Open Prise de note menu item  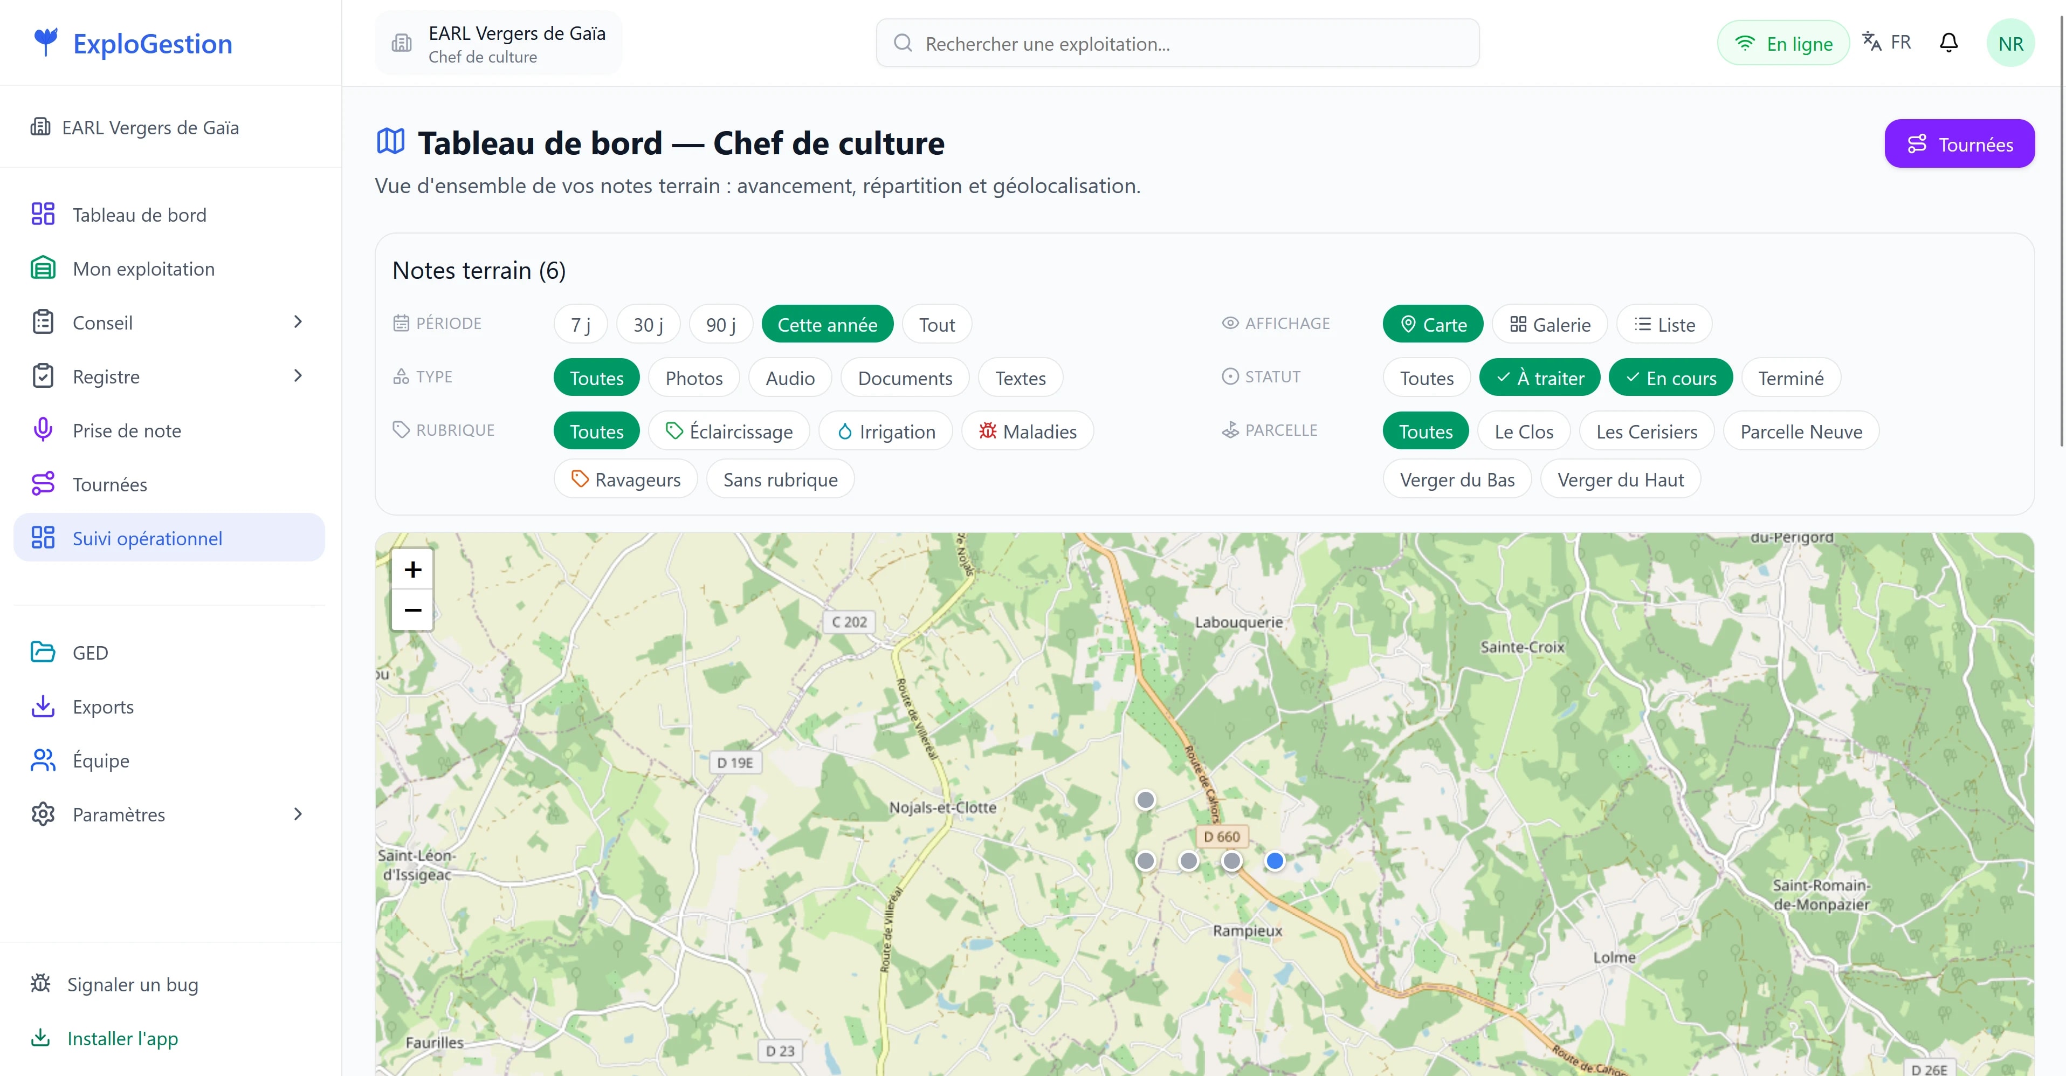coord(169,430)
